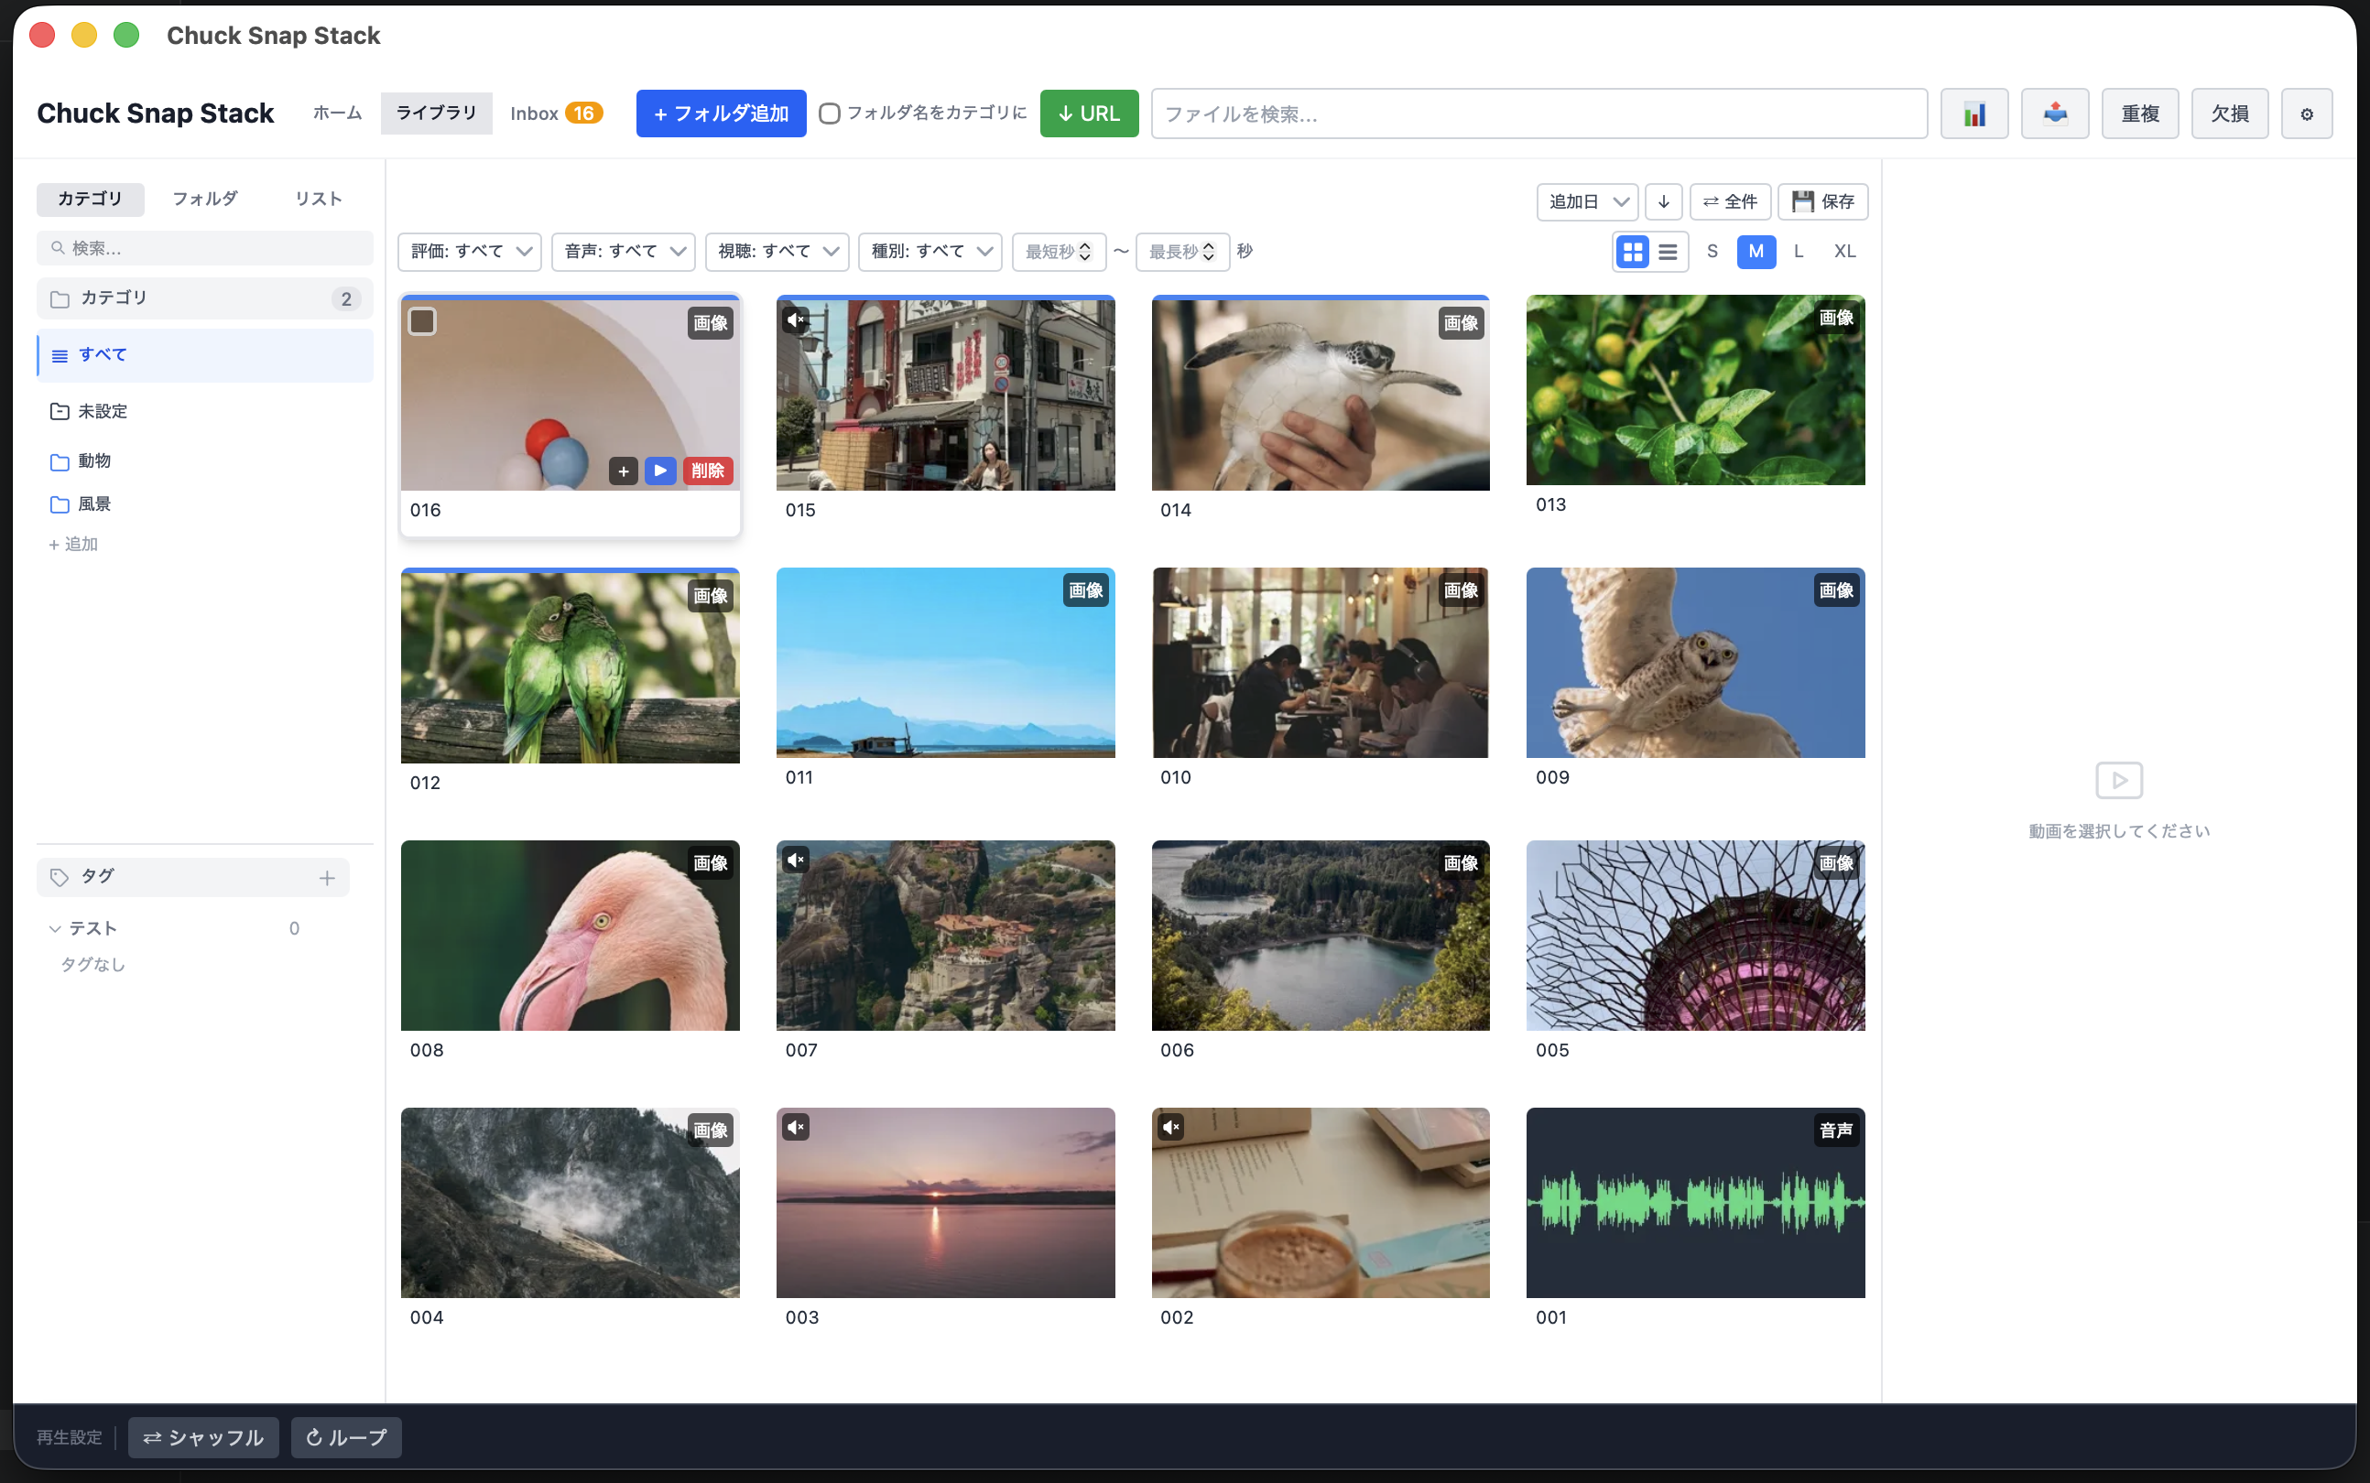Toggle sort direction arrow button
The width and height of the screenshot is (2370, 1483).
(1664, 202)
